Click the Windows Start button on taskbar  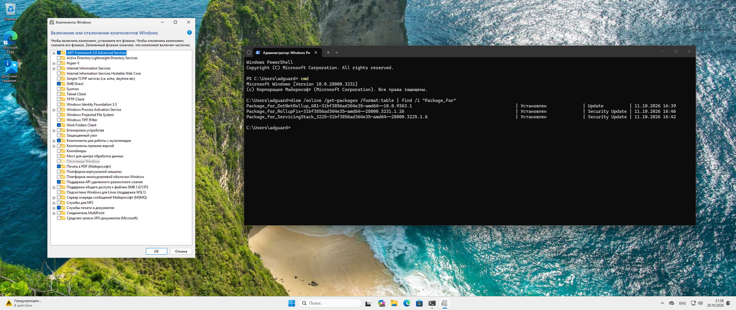point(292,303)
